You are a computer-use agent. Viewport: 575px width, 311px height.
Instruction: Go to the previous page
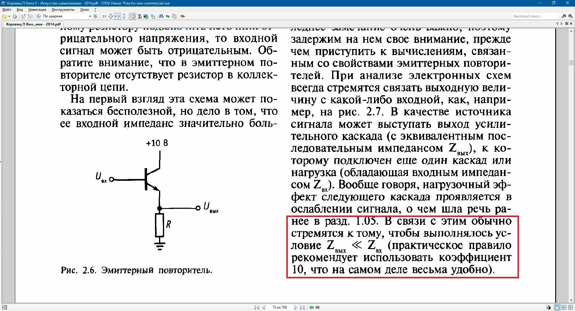click(x=264, y=307)
